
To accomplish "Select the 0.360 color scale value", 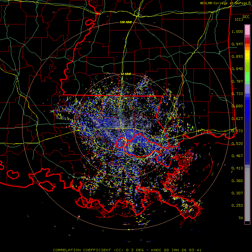I will [237, 181].
